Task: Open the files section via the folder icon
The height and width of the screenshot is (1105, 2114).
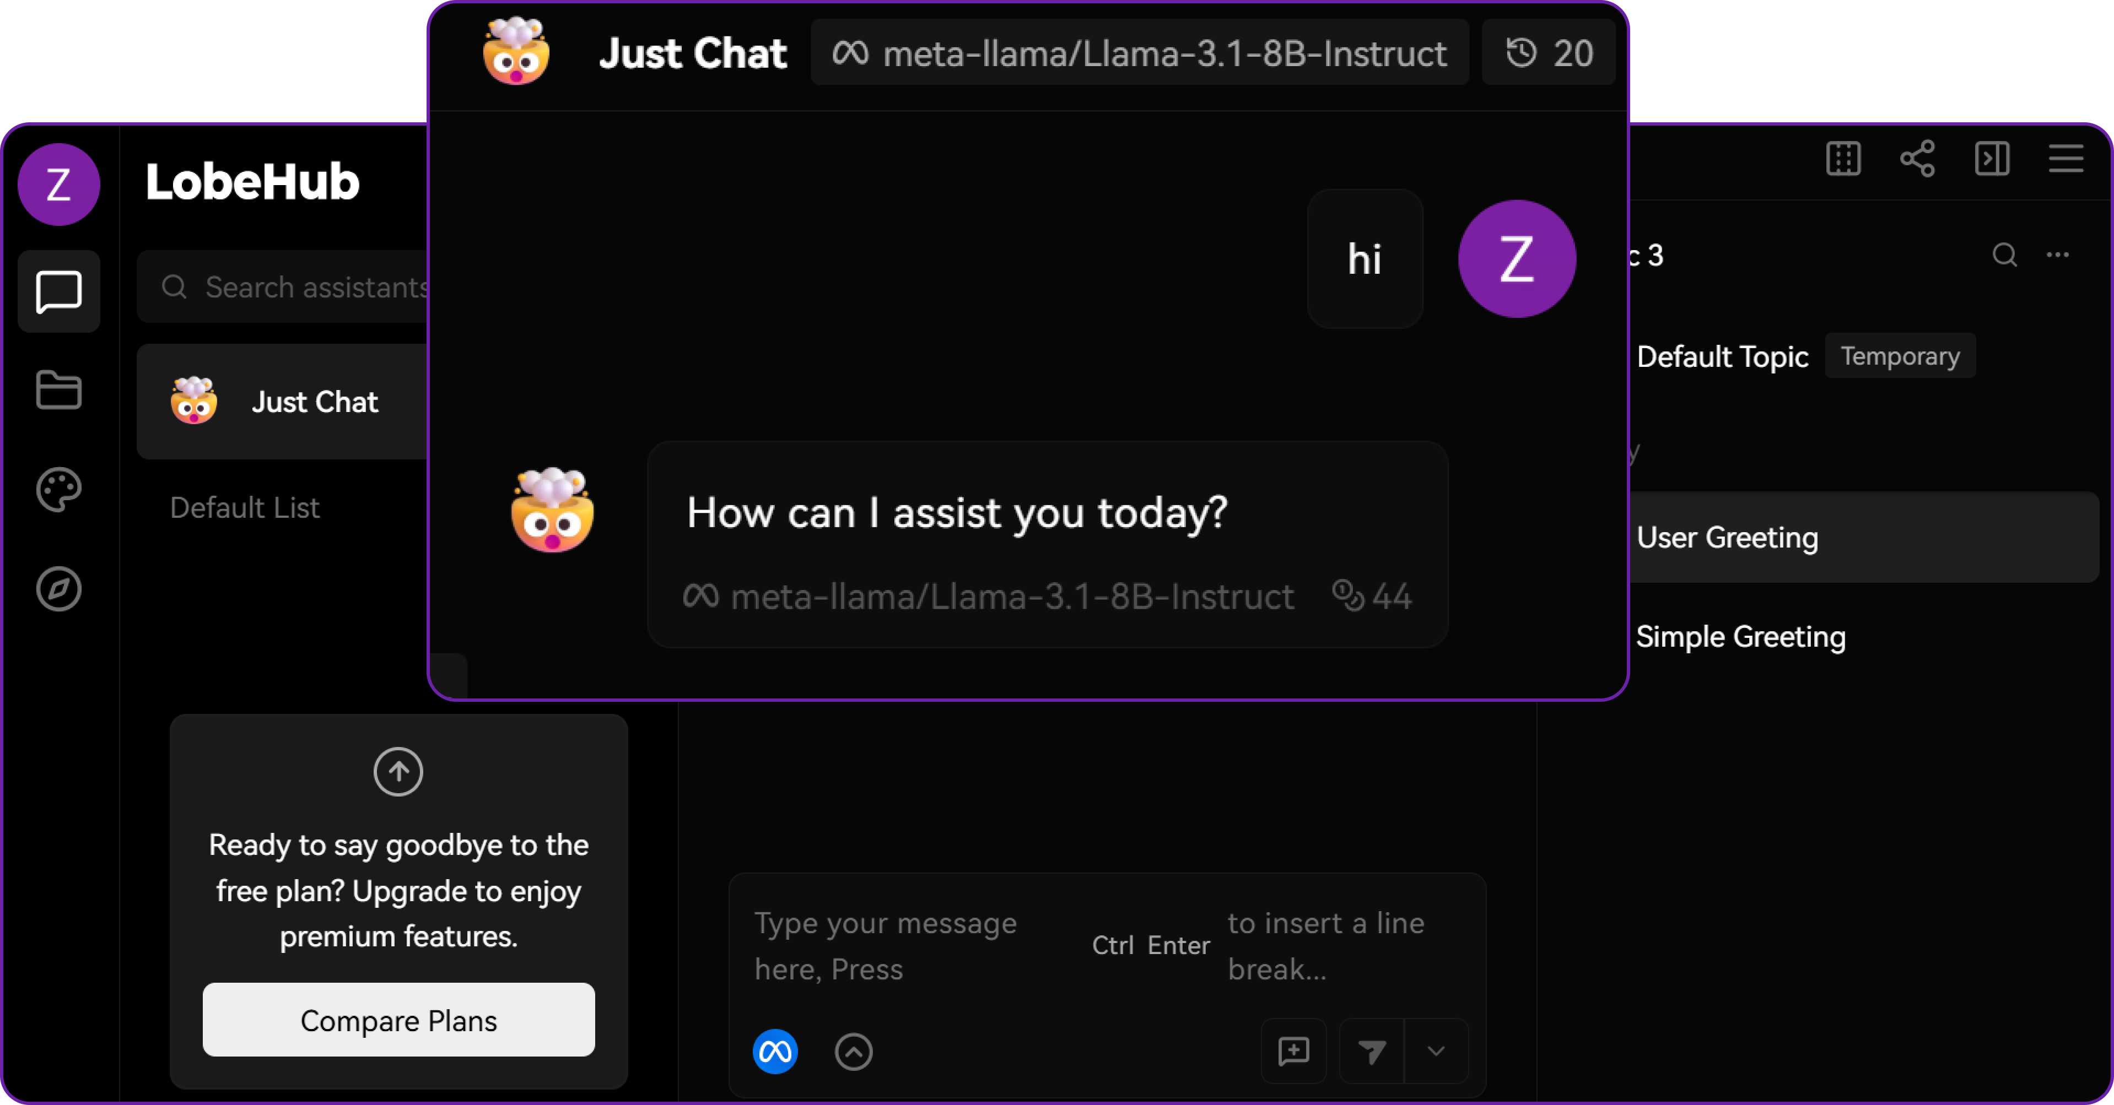Action: (x=58, y=391)
